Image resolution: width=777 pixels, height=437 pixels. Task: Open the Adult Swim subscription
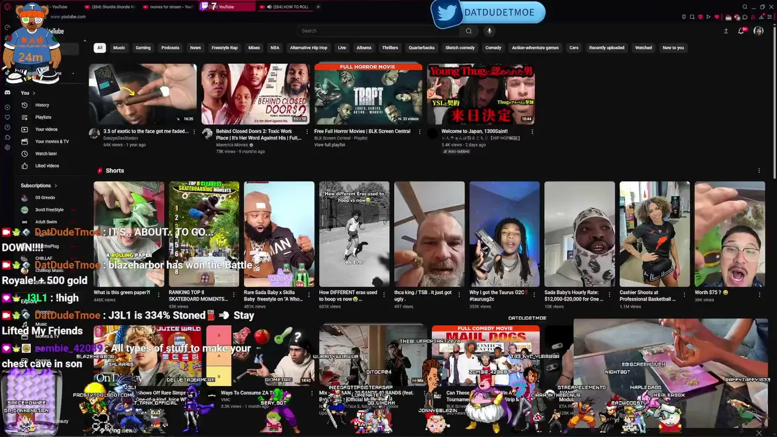pyautogui.click(x=46, y=222)
